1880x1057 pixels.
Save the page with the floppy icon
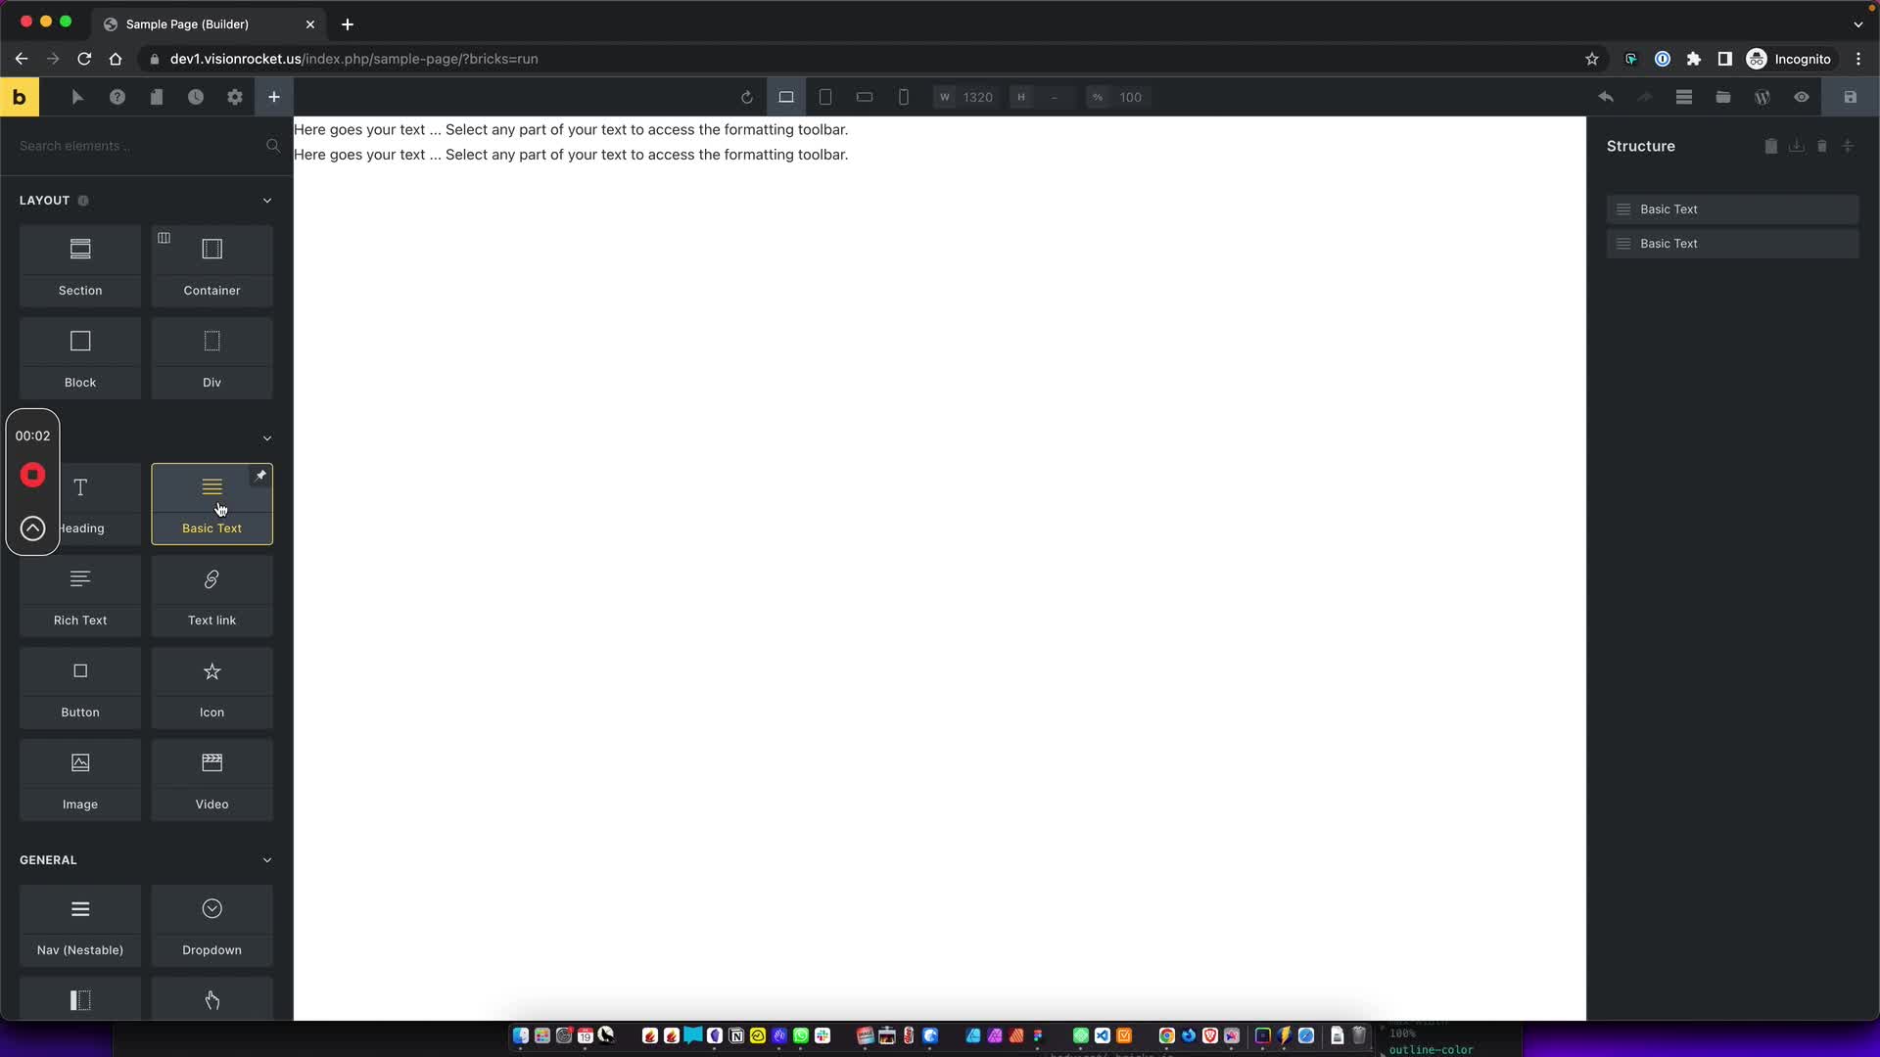pyautogui.click(x=1850, y=97)
